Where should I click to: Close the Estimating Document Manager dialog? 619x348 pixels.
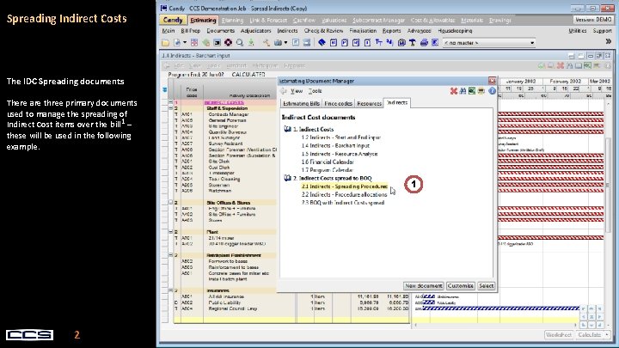point(492,81)
